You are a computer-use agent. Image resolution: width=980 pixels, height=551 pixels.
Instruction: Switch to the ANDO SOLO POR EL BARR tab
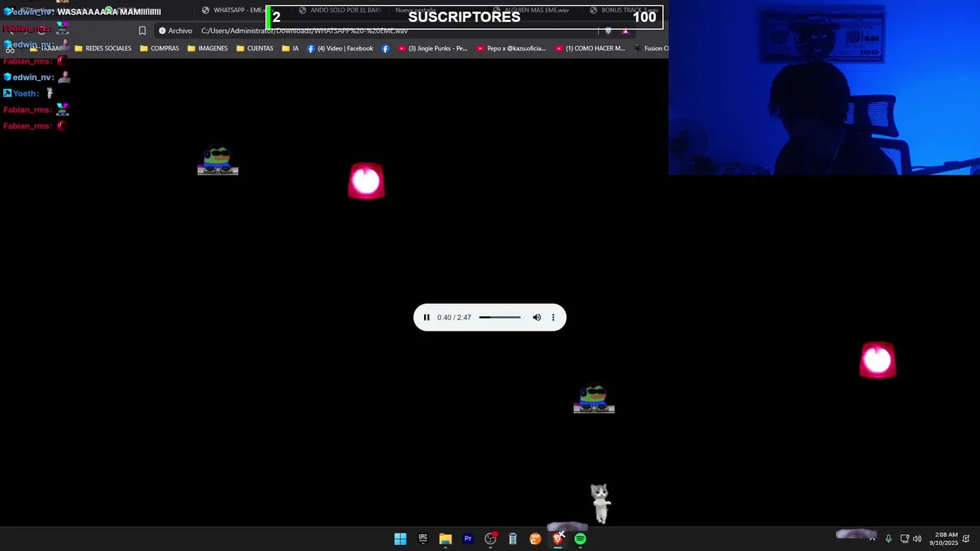coord(340,10)
